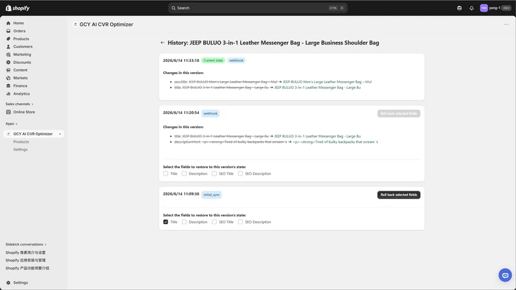Click disabled Roll back button for 11:20:54
The image size is (516, 290).
399,113
